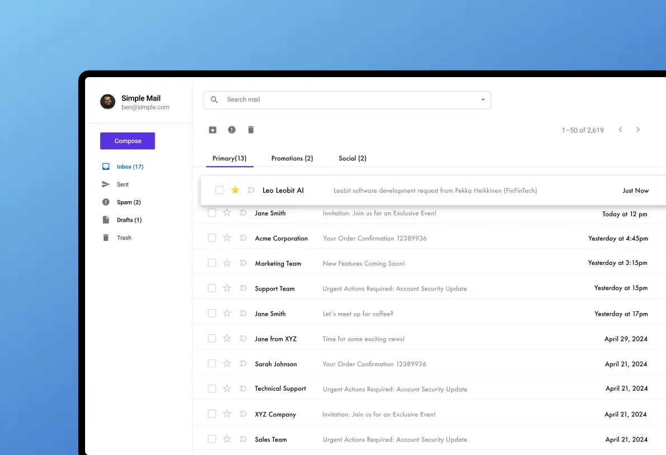This screenshot has width=666, height=455.
Task: Switch to the Promotions tab
Action: (292, 159)
